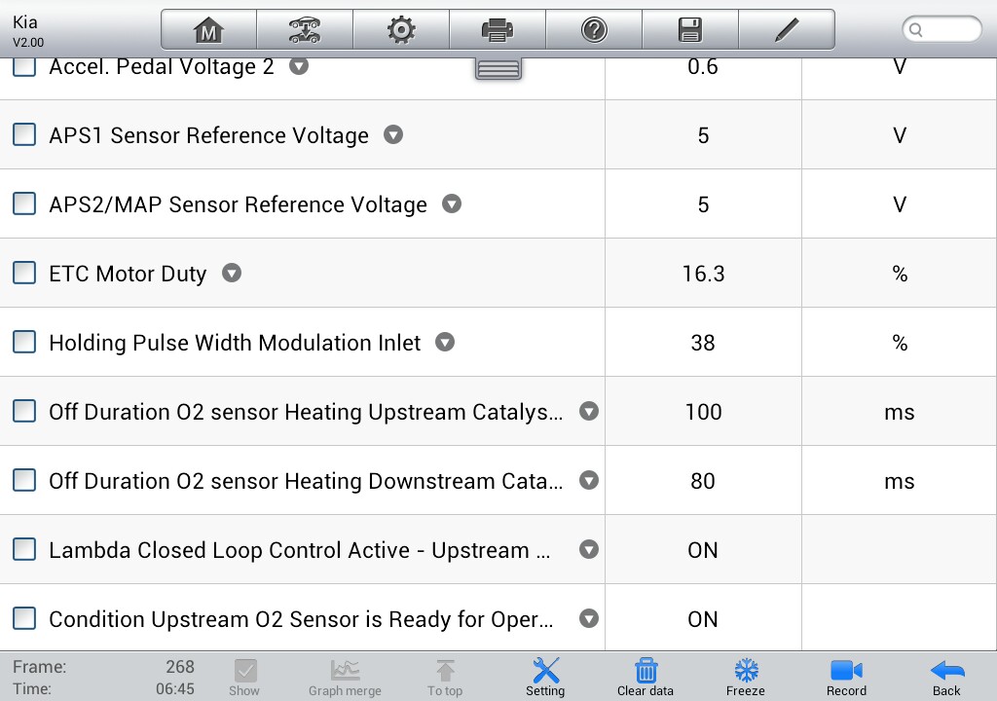The width and height of the screenshot is (997, 701).
Task: Open the home menu icon
Action: pos(208,30)
